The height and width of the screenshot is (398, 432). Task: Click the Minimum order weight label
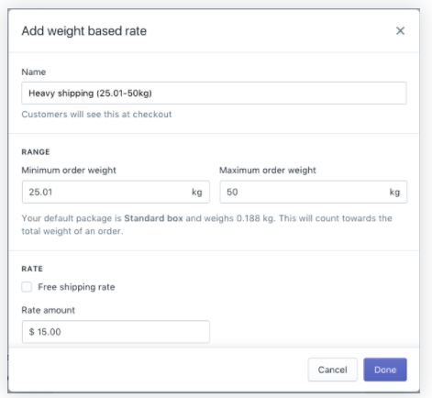69,170
